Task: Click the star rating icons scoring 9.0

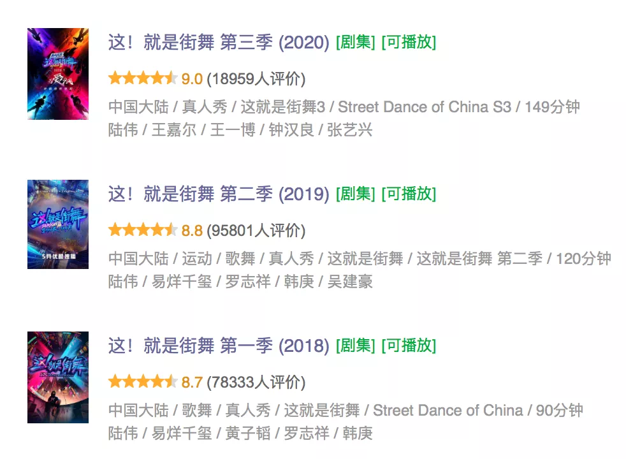Action: point(143,78)
